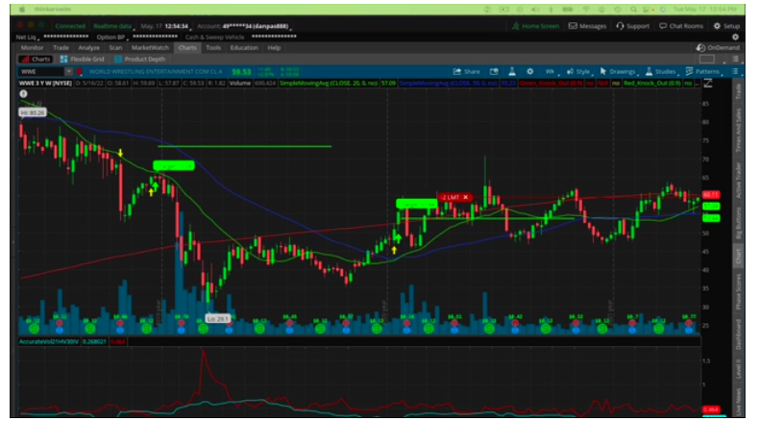Screen dimensions: 759x421
Task: Open the Wk timeframe dropdown
Action: tap(551, 72)
